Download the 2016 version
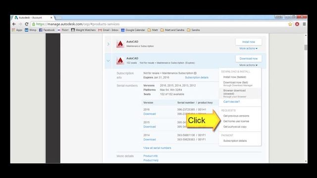The width and height of the screenshot is (317, 178). [150, 114]
